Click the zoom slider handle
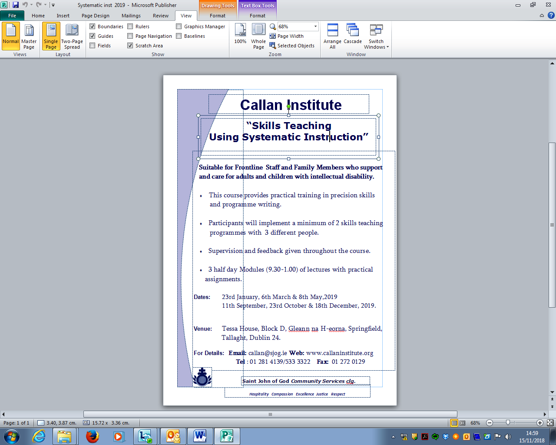Screen dimensions: 556x445 tap(508, 423)
